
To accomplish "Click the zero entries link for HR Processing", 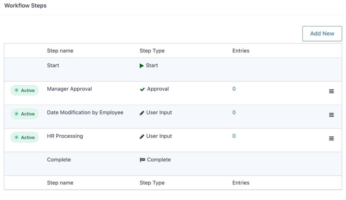I will (233, 136).
